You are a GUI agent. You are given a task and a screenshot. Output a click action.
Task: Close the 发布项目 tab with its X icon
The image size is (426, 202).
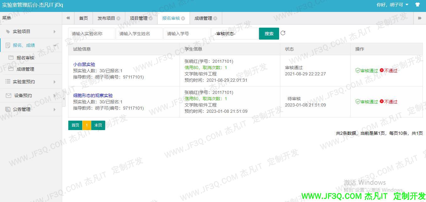118,18
